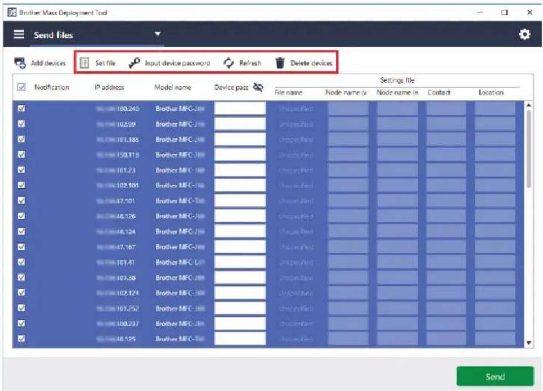Click model name for device 48.125
Screen dimensions: 543x391
[x=180, y=339]
